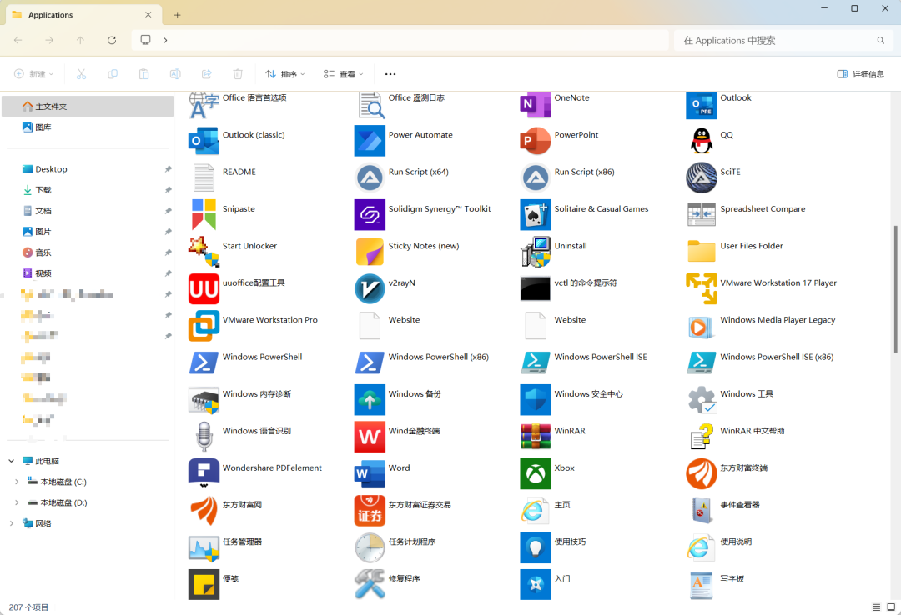Open the 查看 view dropdown

343,74
